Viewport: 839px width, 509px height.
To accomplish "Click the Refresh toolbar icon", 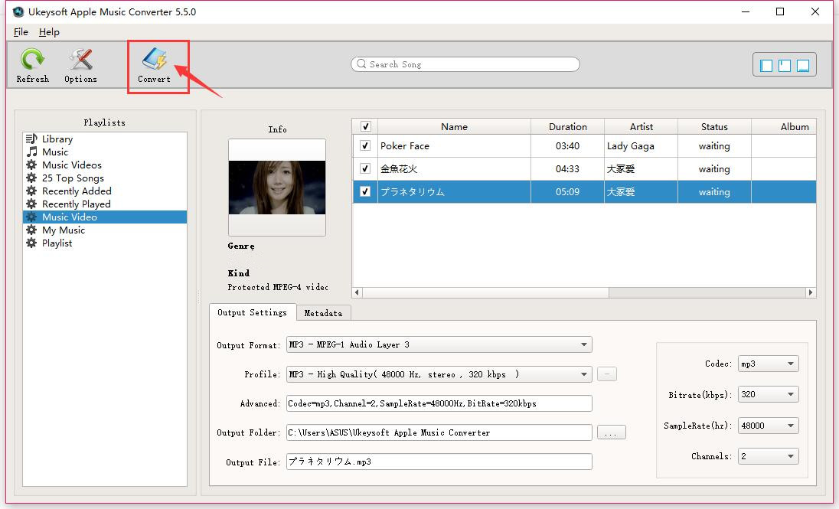I will 32,60.
